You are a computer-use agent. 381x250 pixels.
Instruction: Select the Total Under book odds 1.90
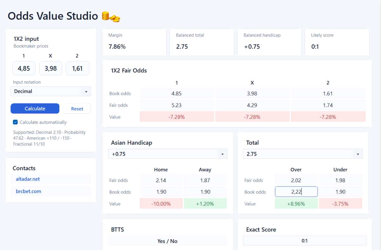(340, 192)
